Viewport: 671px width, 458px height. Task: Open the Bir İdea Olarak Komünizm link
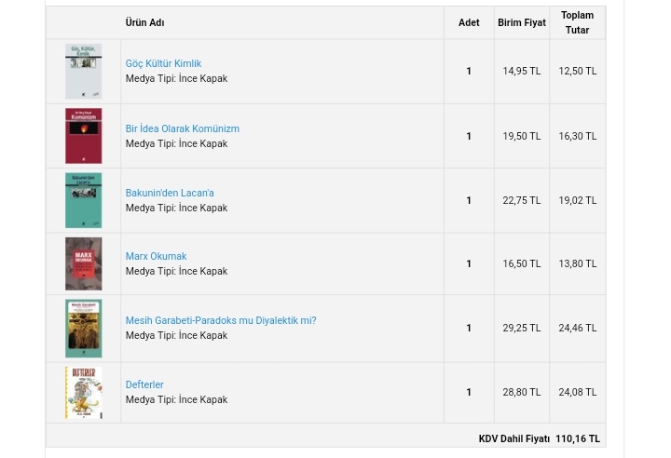pyautogui.click(x=182, y=128)
